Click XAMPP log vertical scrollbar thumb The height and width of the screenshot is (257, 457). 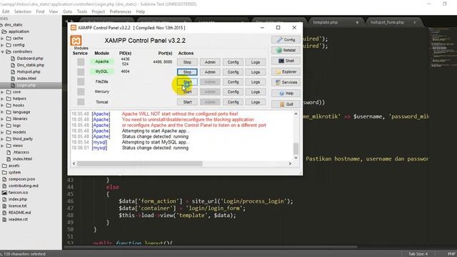tap(296, 148)
